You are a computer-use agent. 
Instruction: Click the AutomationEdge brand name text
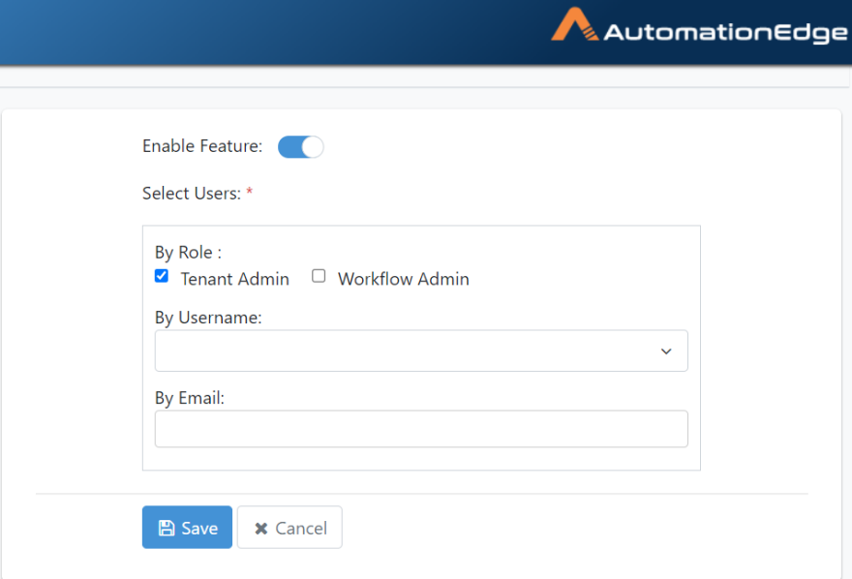[725, 33]
